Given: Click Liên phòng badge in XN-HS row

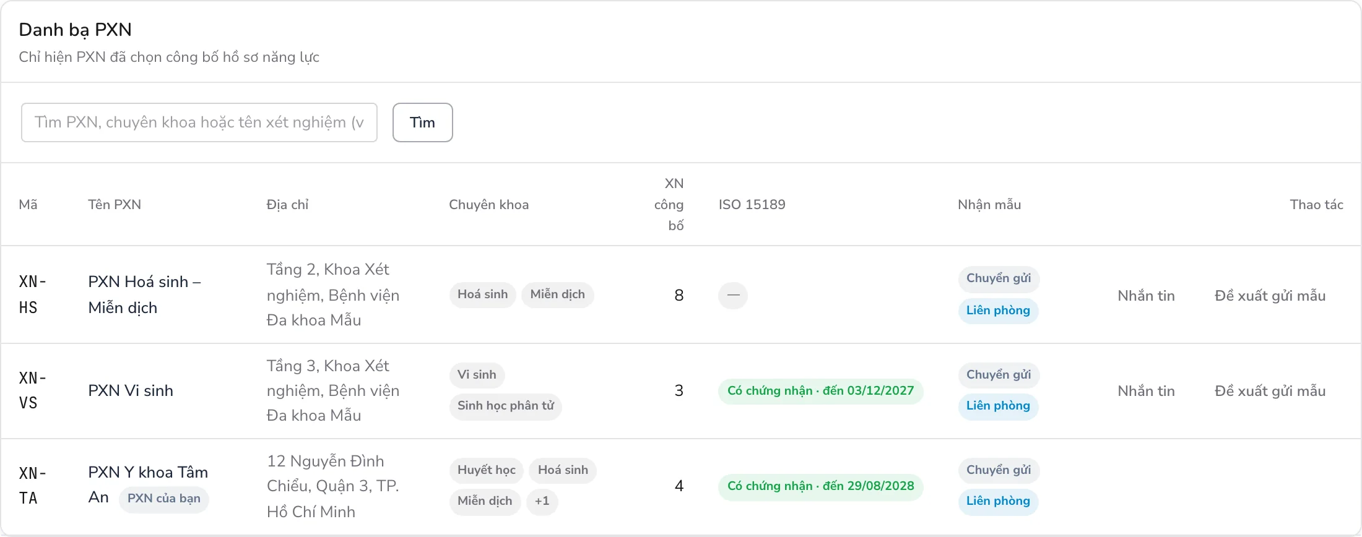Looking at the screenshot, I should (x=998, y=311).
